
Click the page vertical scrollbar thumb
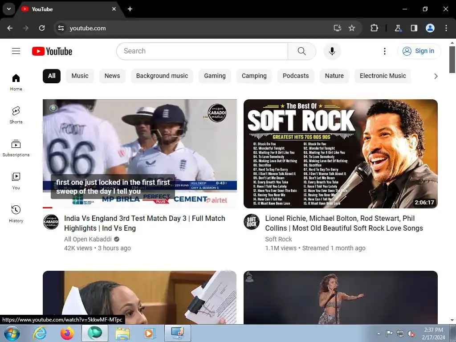pyautogui.click(x=452, y=60)
